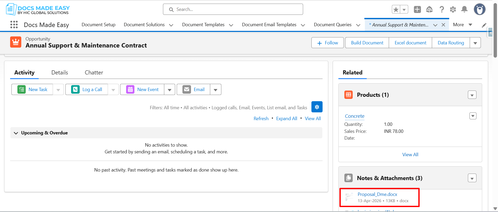Screen dimensions: 498x212
Task: Expand the Document Email Templates chevron
Action: [x=303, y=25]
